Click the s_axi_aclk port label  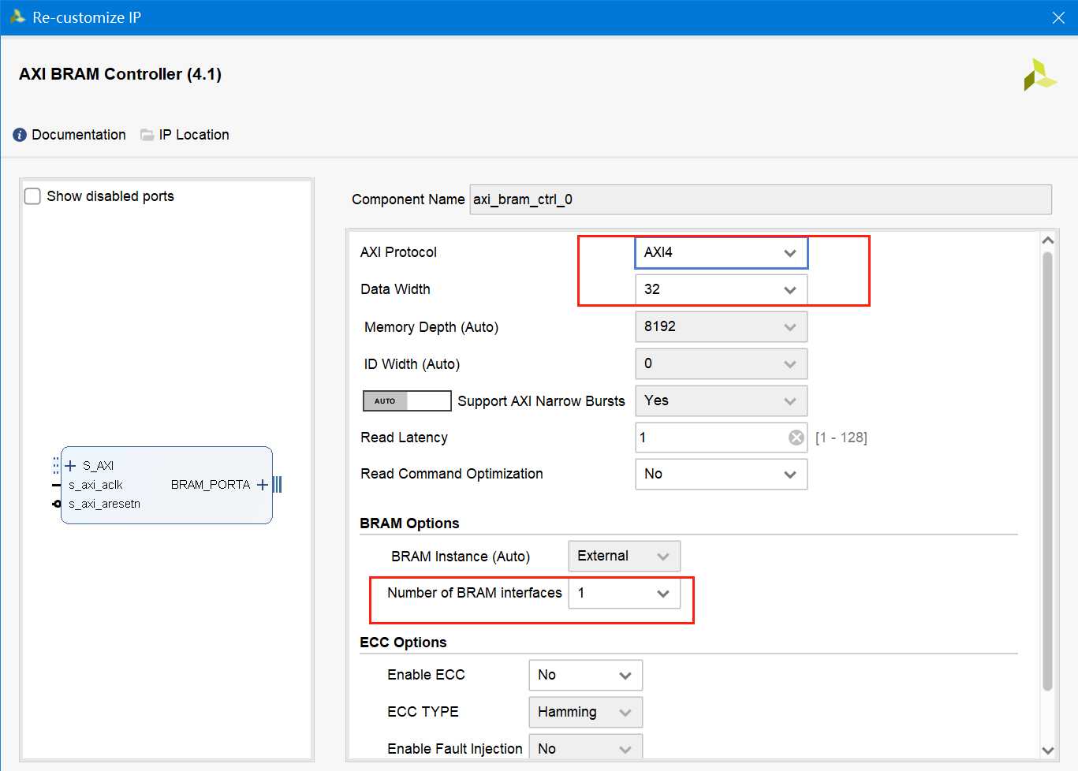tap(95, 485)
